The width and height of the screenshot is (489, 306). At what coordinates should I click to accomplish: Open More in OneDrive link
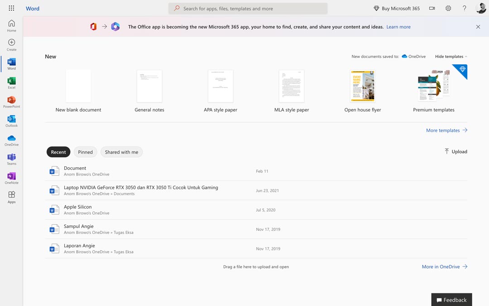445,267
